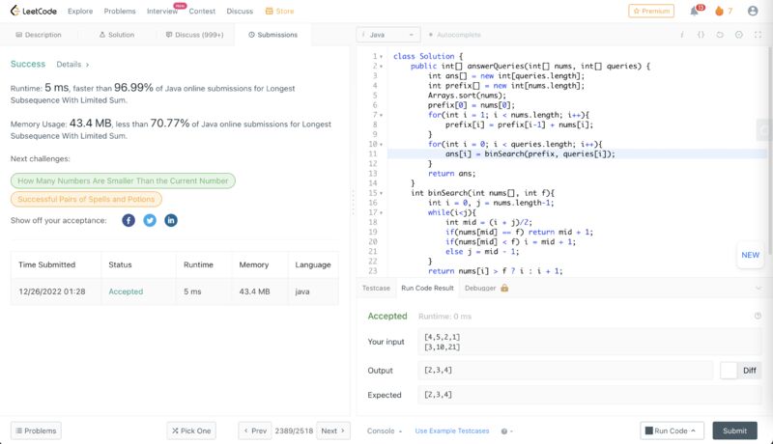The image size is (773, 444).
Task: Click the Your input testcase field
Action: tap(589, 342)
